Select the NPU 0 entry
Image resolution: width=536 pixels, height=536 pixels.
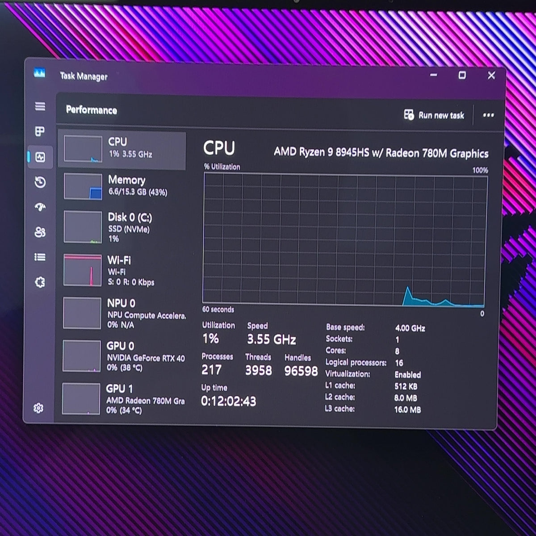click(122, 314)
